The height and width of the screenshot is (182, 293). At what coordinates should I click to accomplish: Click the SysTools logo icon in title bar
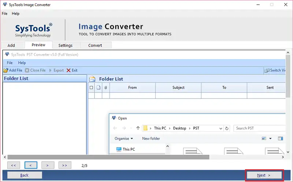[5, 4]
